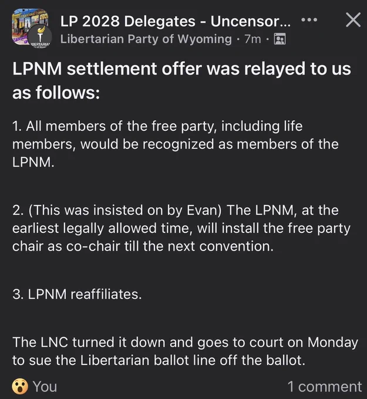Click the group audience icon beside 7m
The height and width of the screenshot is (399, 367).
point(280,39)
